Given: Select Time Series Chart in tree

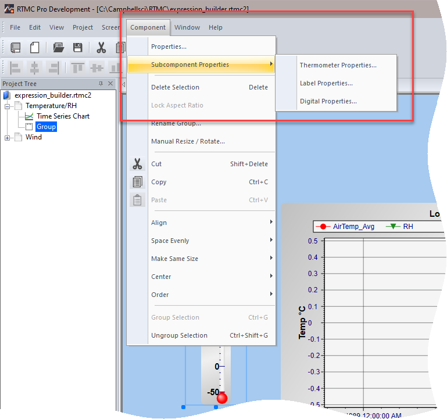Looking at the screenshot, I should 63,116.
